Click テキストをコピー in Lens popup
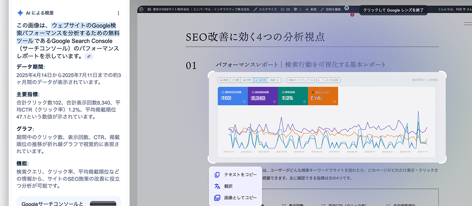Image resolution: width=472 pixels, height=206 pixels. click(236, 175)
